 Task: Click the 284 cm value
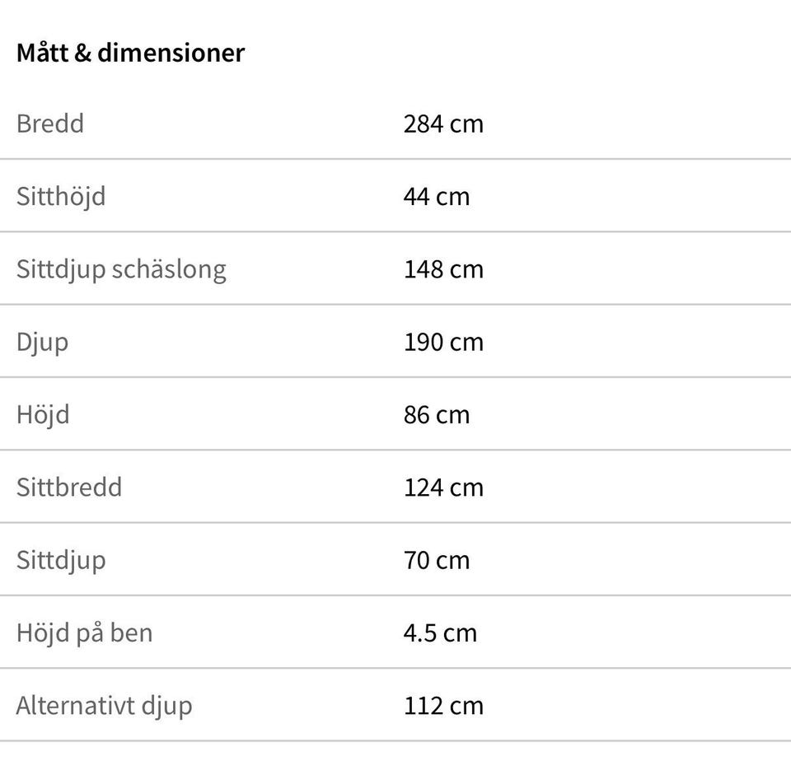click(x=443, y=124)
